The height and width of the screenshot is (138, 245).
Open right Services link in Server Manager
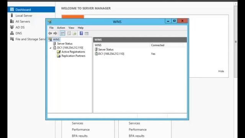pos(134,123)
